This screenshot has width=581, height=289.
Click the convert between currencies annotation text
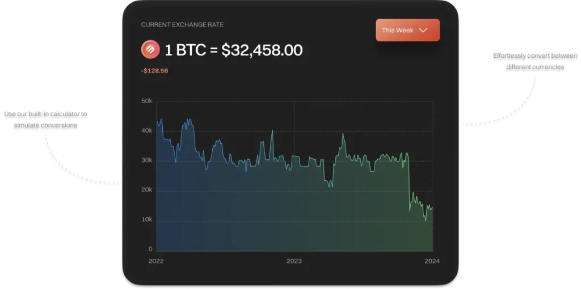click(x=535, y=61)
